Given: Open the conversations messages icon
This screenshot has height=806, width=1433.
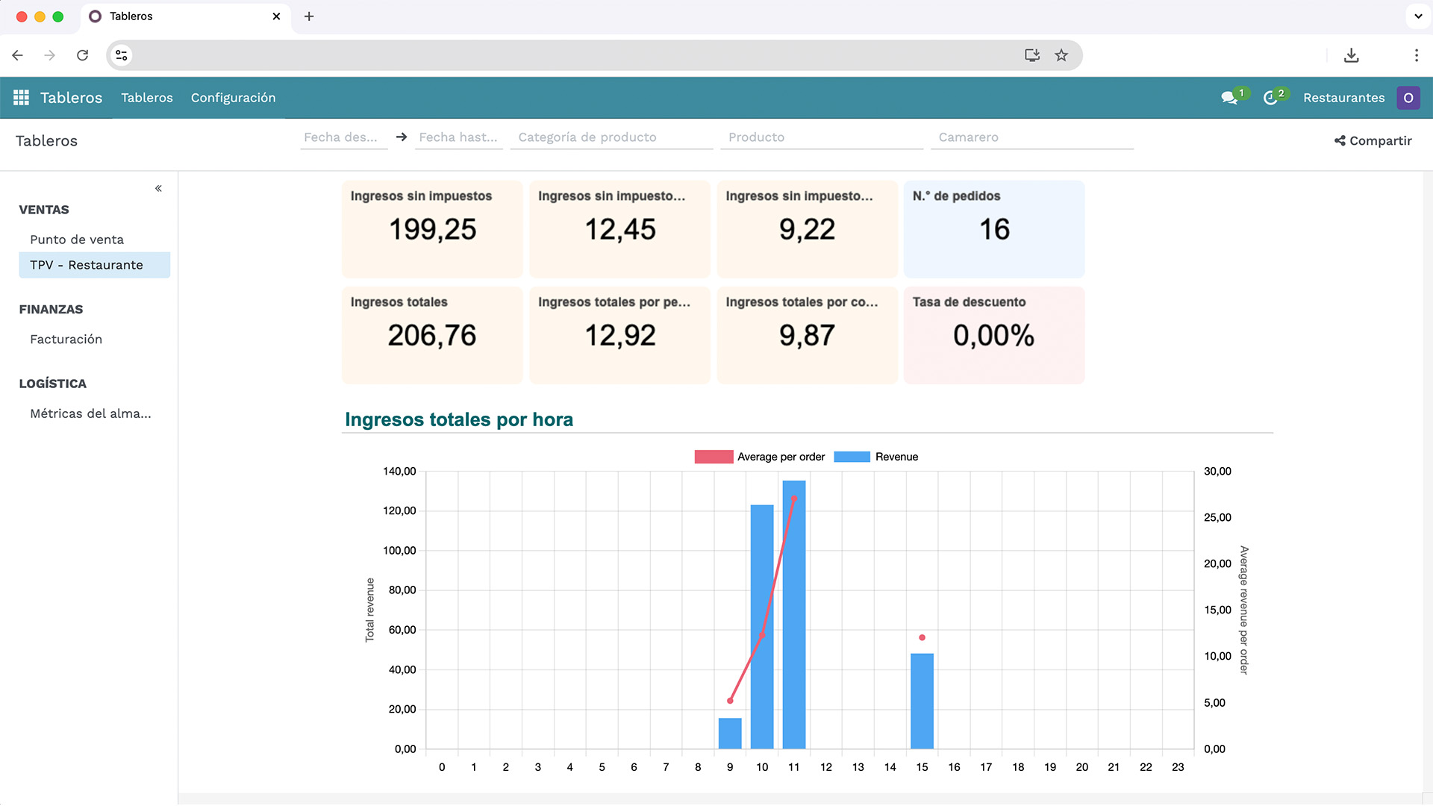Looking at the screenshot, I should 1228,98.
